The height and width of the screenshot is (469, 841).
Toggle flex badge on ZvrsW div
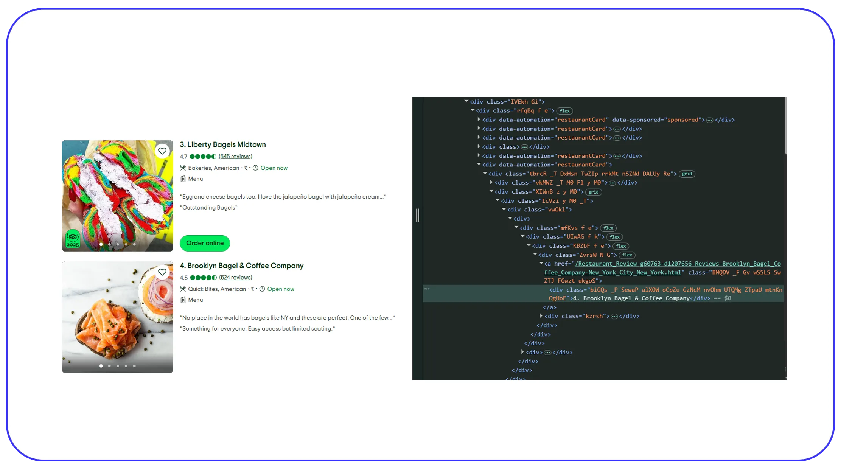tap(627, 255)
